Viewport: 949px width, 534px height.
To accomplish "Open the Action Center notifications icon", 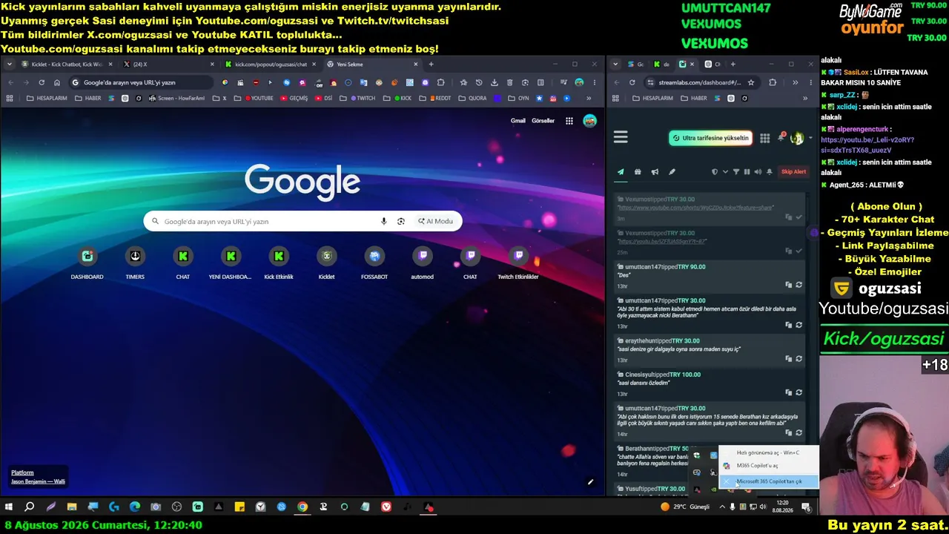I will coord(806,507).
